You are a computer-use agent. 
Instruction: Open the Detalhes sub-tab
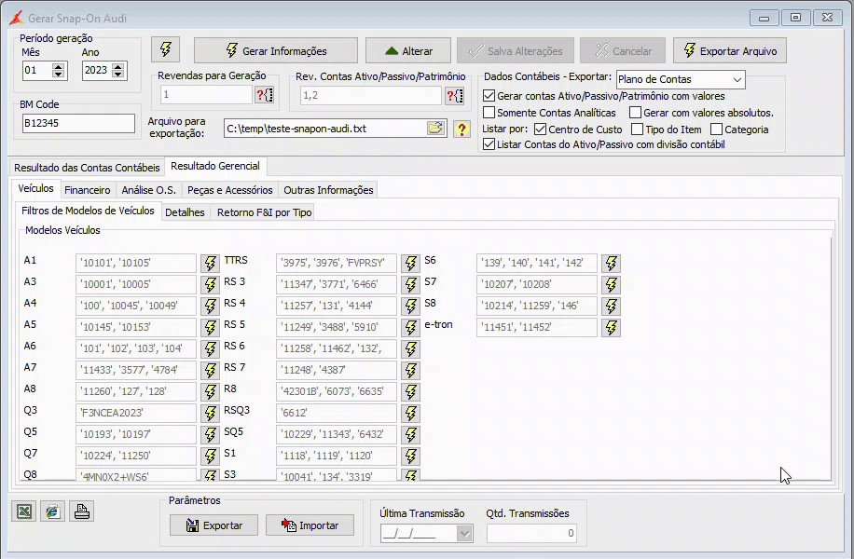(x=185, y=212)
